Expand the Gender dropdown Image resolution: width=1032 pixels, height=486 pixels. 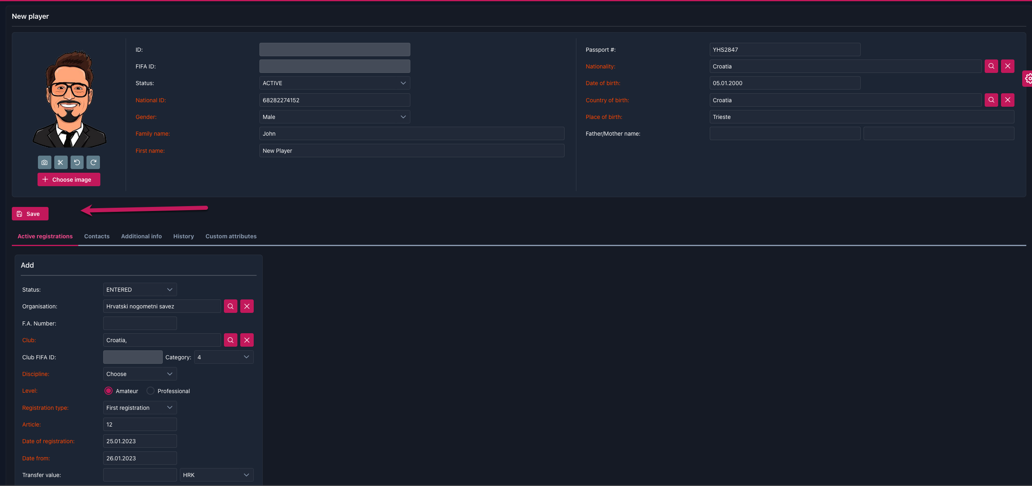pos(334,117)
